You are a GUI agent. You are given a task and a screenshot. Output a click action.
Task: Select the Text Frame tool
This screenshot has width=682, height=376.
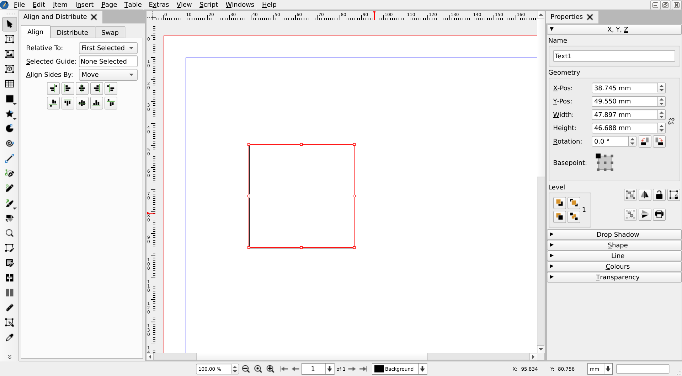pyautogui.click(x=10, y=39)
